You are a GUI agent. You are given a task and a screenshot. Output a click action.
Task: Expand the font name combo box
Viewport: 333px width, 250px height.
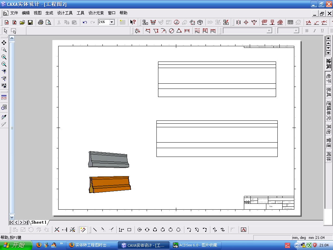(x=269, y=31)
